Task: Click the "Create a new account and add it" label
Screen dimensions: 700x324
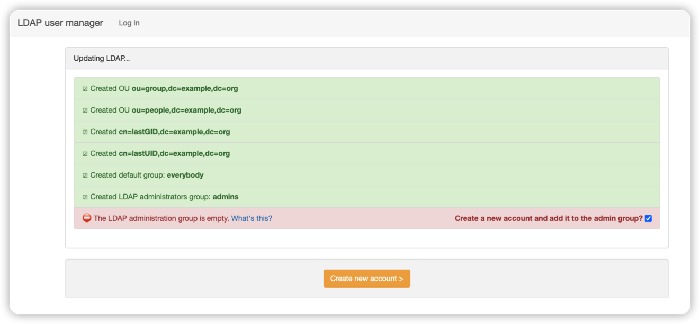Action: click(x=548, y=218)
